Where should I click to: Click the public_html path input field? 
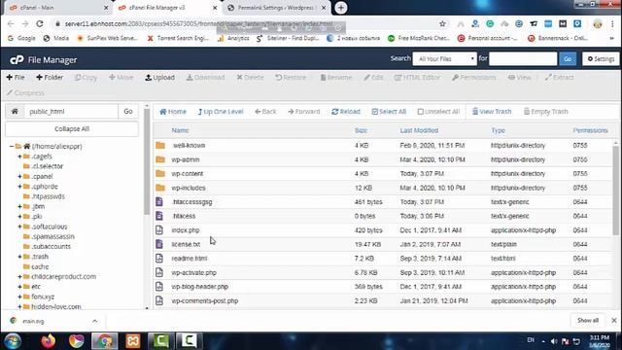click(x=71, y=112)
